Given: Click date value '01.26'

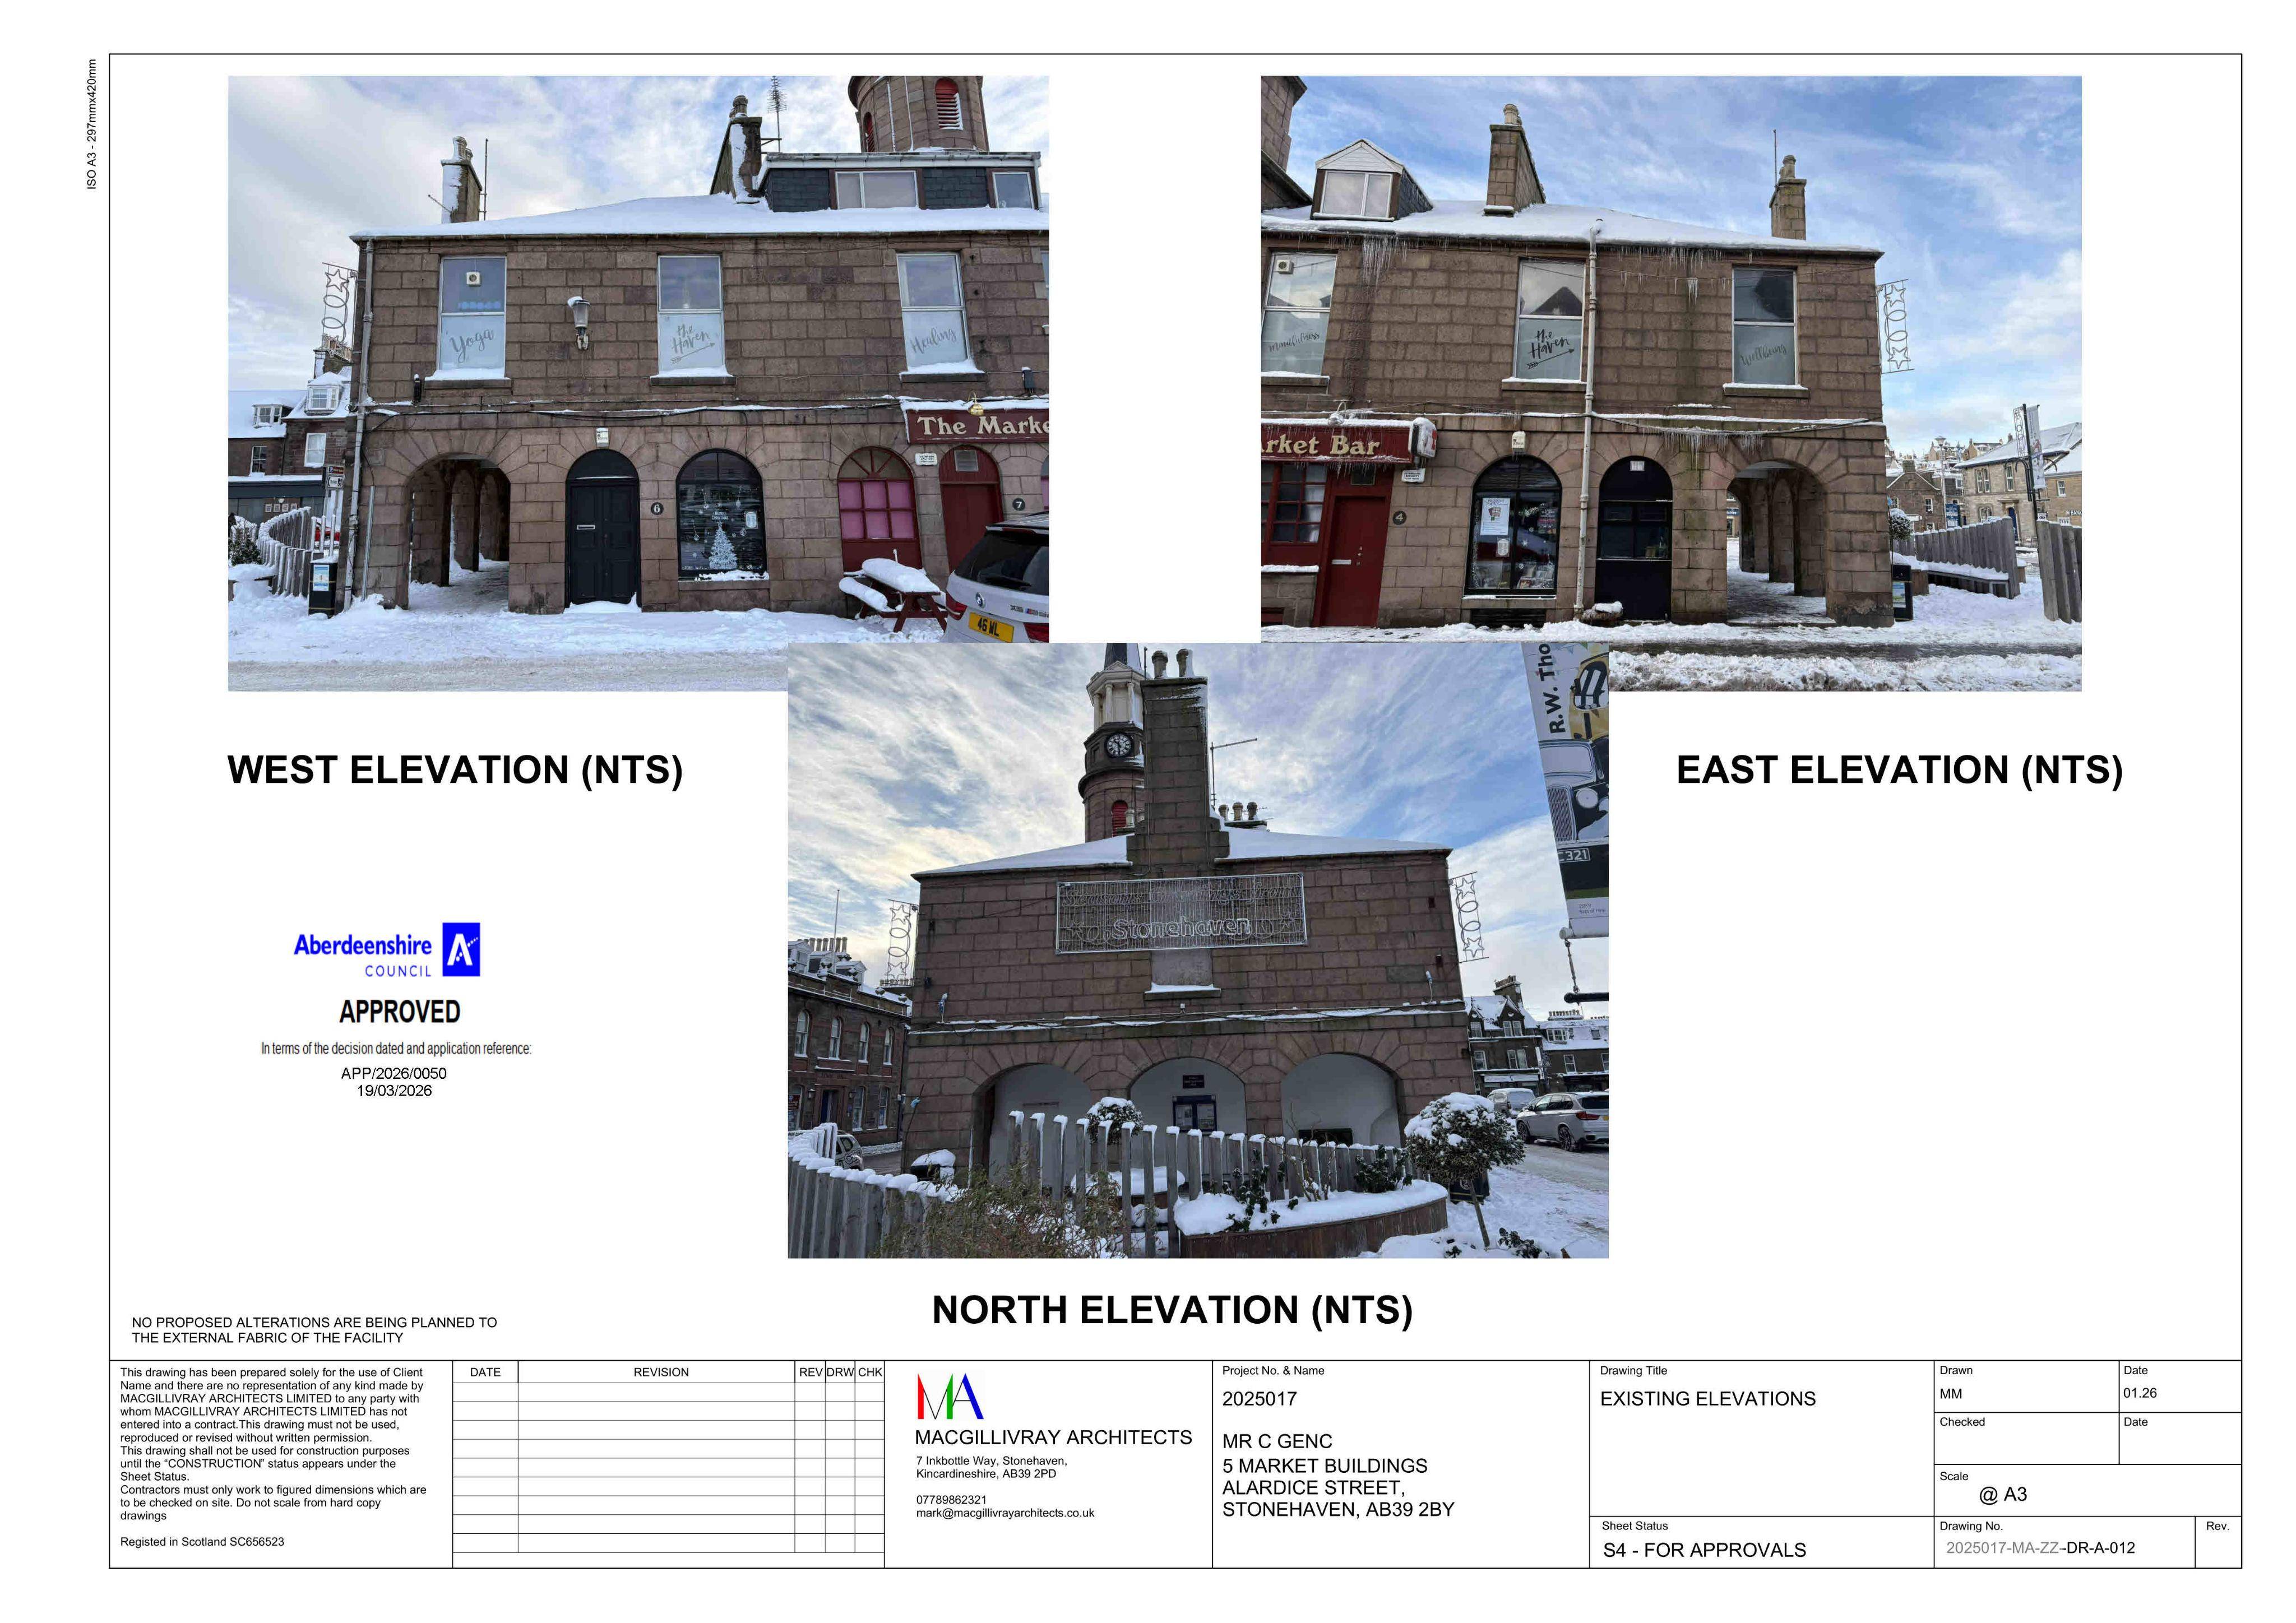Looking at the screenshot, I should 2140,1394.
